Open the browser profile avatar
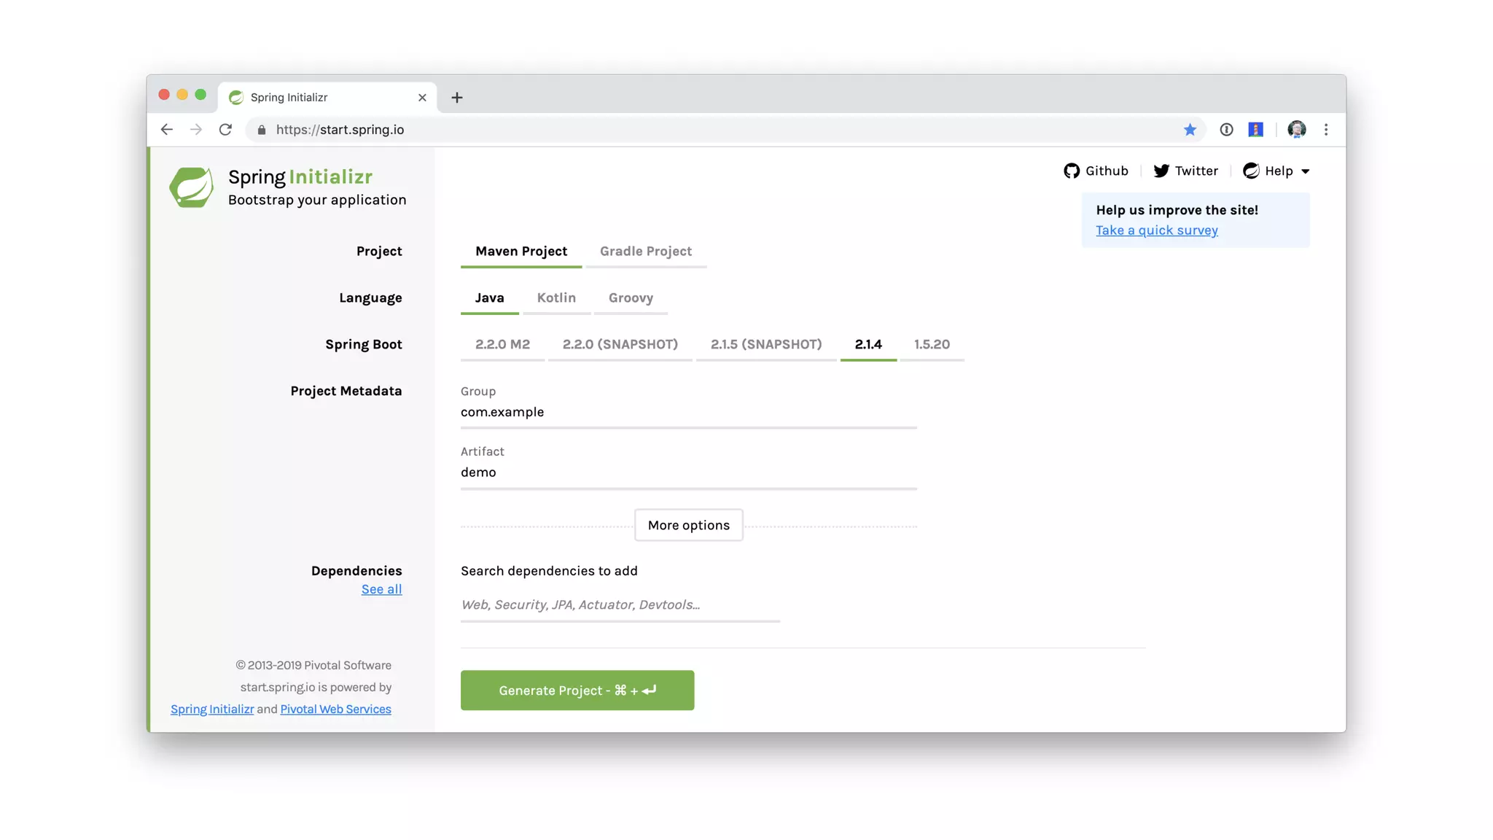This screenshot has height=840, width=1493. [1296, 130]
